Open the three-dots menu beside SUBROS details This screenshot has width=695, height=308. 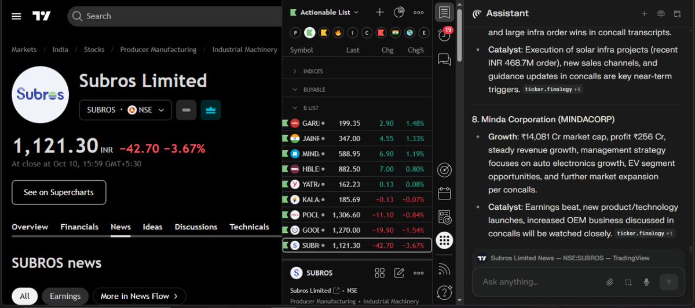(418, 273)
